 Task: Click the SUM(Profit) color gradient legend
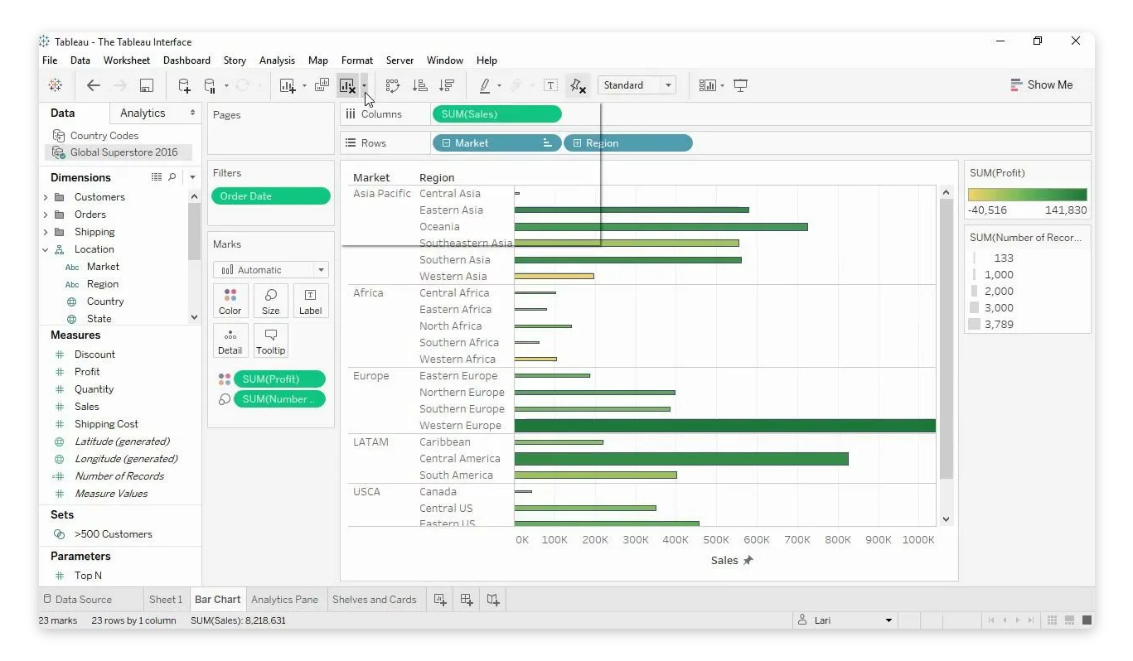click(1027, 195)
